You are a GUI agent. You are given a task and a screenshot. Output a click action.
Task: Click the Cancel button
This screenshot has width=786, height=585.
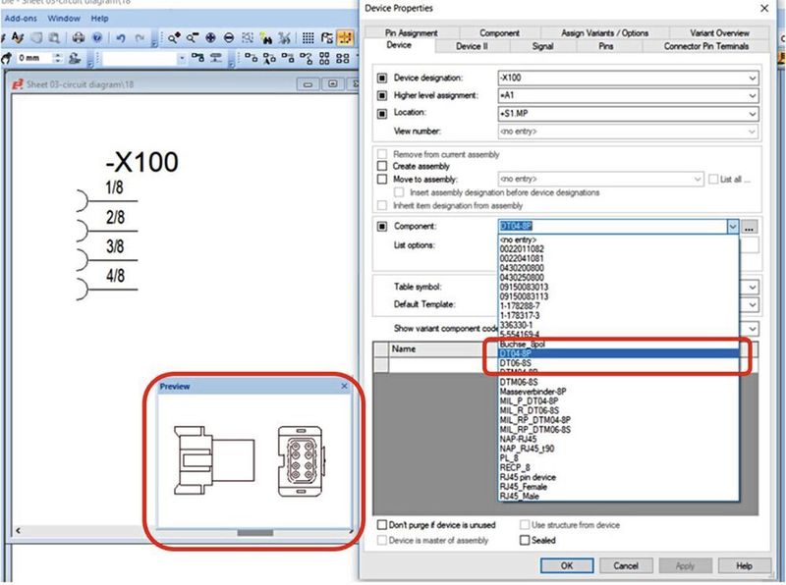[626, 565]
